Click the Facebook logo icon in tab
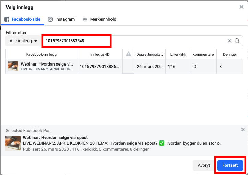The width and height of the screenshot is (248, 175). coord(7,19)
